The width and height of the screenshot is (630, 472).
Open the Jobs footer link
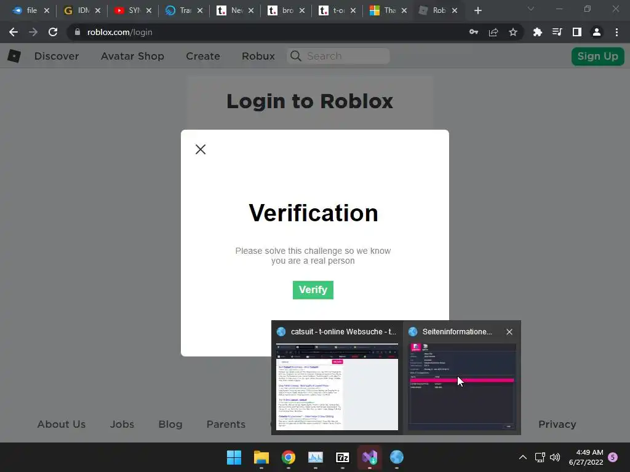click(x=122, y=424)
